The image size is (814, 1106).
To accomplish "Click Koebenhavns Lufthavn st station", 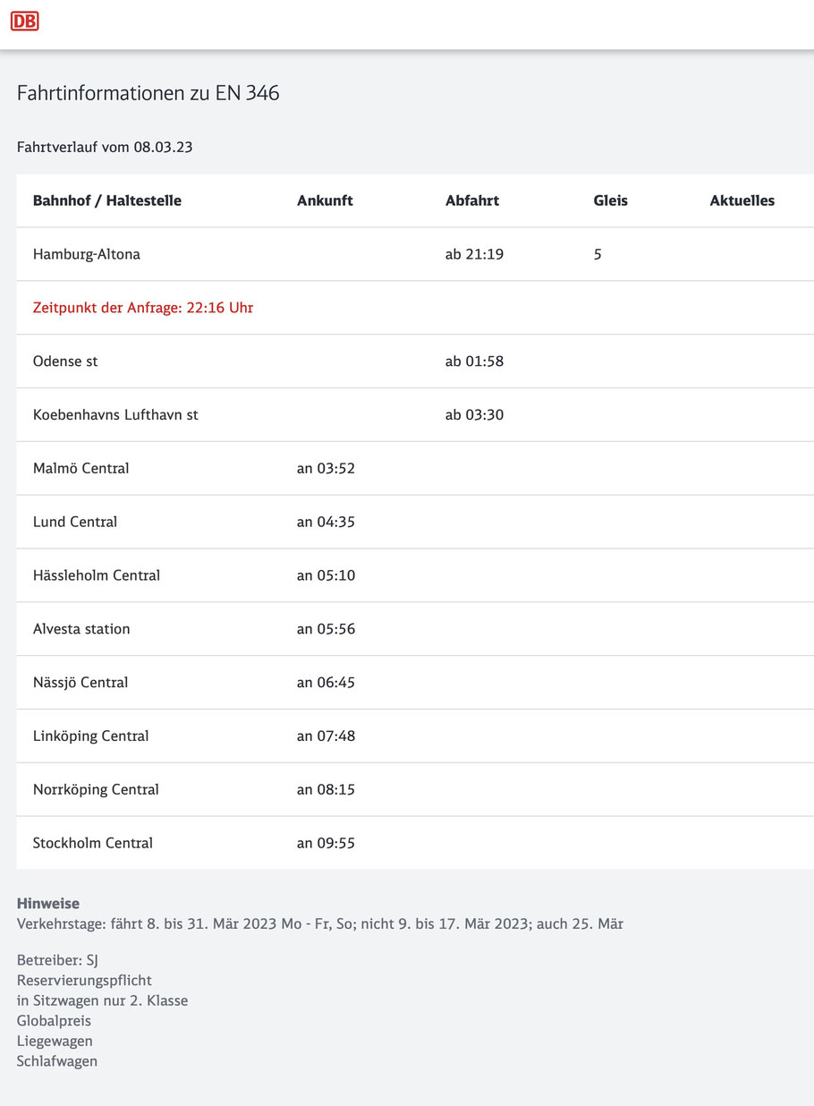I will coord(115,415).
